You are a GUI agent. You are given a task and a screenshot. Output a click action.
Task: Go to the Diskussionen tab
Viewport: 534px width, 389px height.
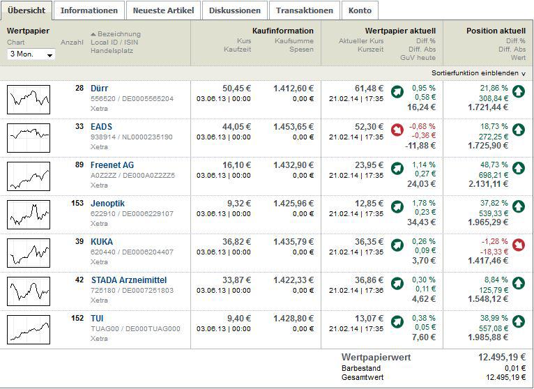[x=235, y=10]
